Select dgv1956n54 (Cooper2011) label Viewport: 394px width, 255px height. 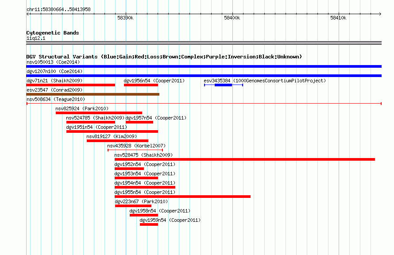(x=154, y=81)
